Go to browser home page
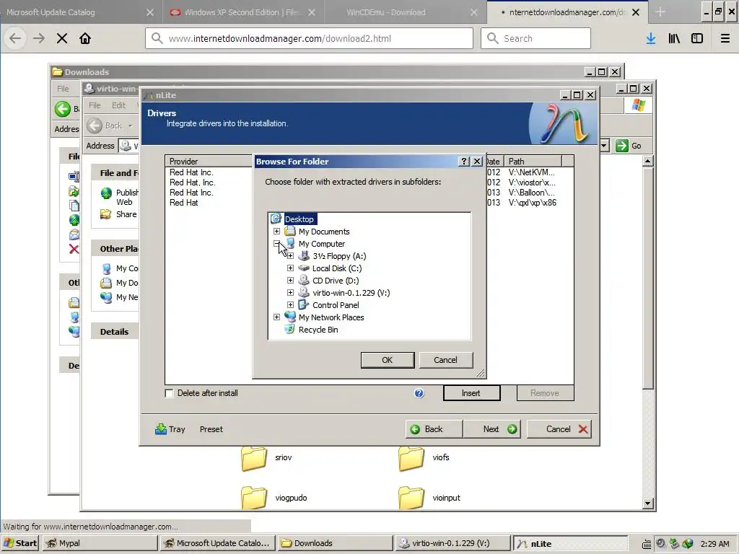Screen dimensions: 739x554 point(85,39)
